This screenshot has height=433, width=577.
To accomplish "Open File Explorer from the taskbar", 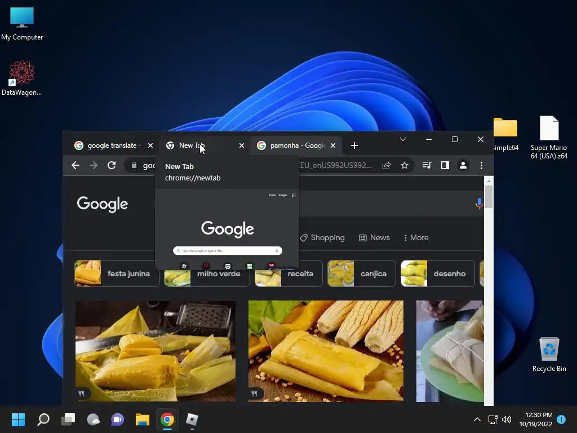I will pos(143,419).
